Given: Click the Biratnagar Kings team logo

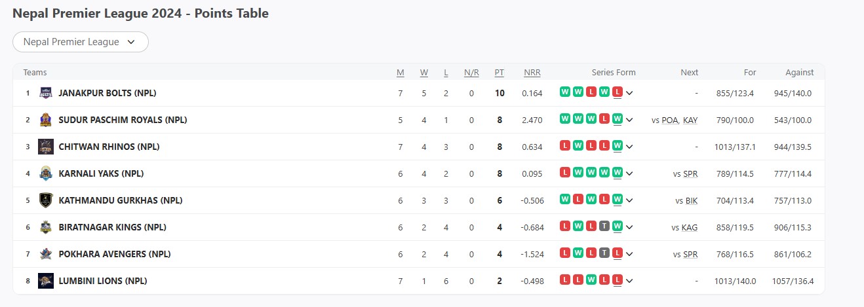Looking at the screenshot, I should point(46,227).
